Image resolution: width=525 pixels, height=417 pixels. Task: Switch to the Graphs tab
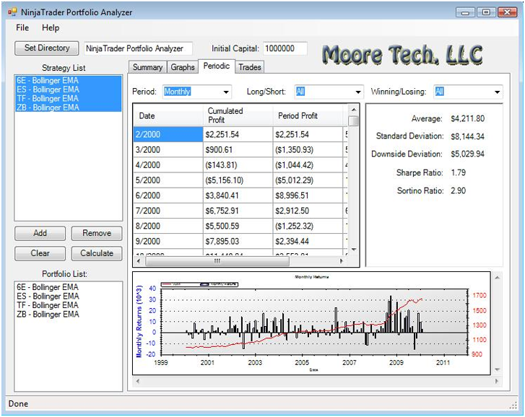pos(183,67)
